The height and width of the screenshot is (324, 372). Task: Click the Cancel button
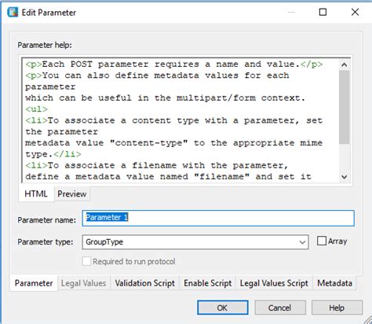[x=280, y=307]
